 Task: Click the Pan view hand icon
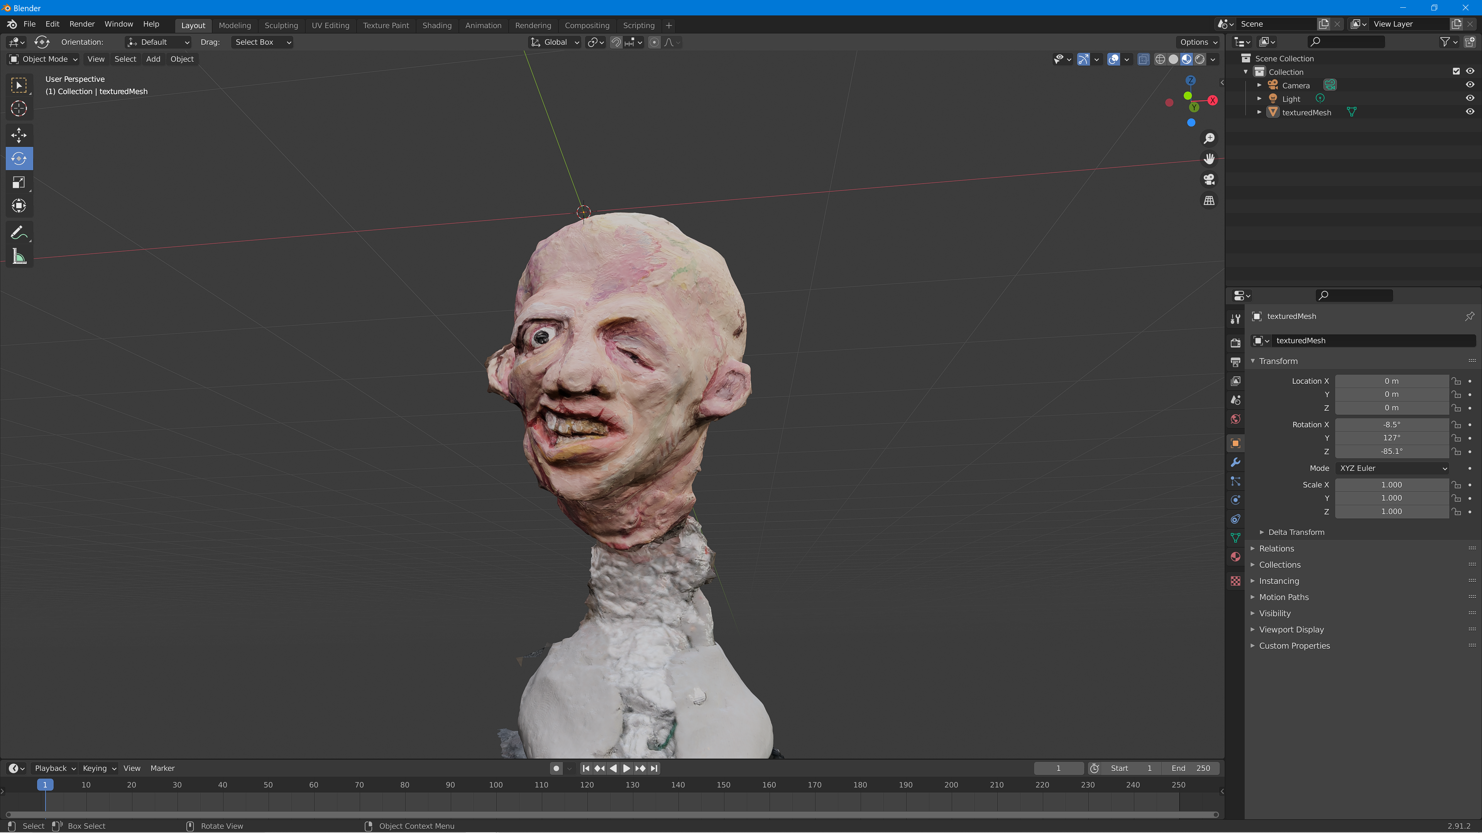point(1209,159)
